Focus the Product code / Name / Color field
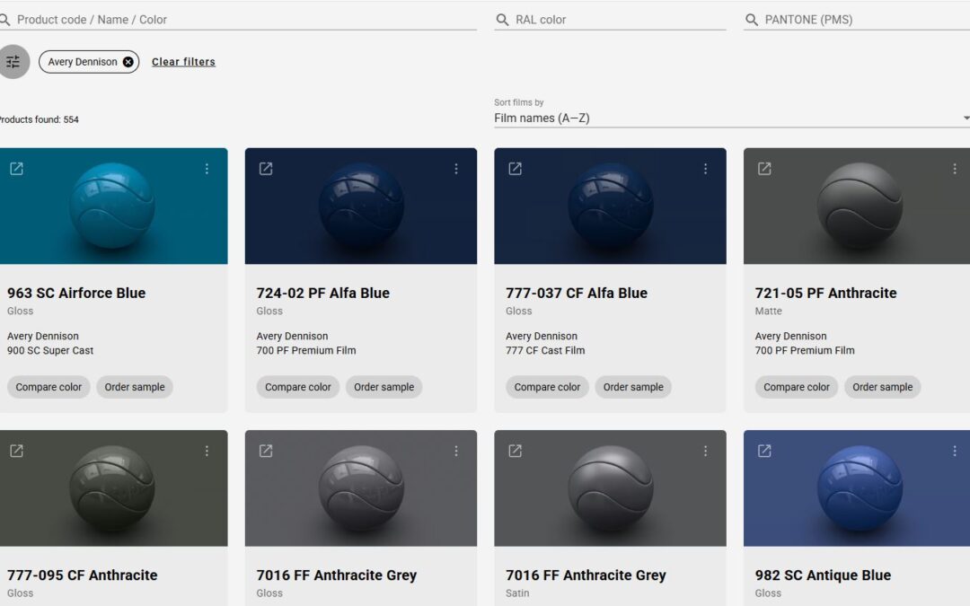Image resolution: width=970 pixels, height=606 pixels. [x=242, y=20]
